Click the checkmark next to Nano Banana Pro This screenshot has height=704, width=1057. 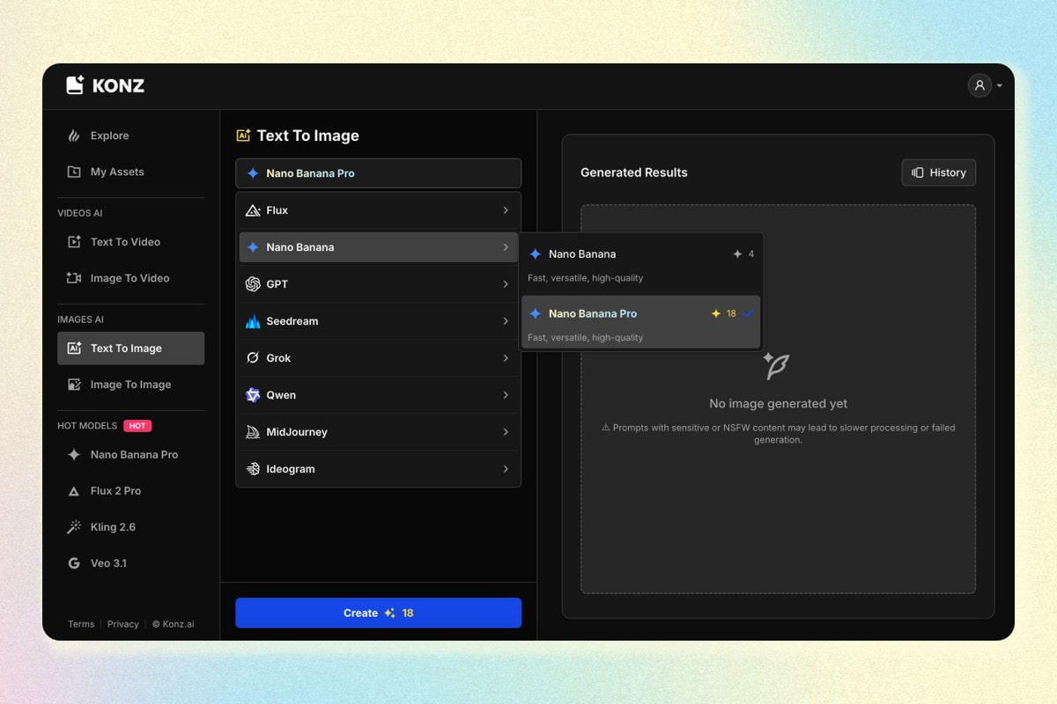pyautogui.click(x=748, y=313)
